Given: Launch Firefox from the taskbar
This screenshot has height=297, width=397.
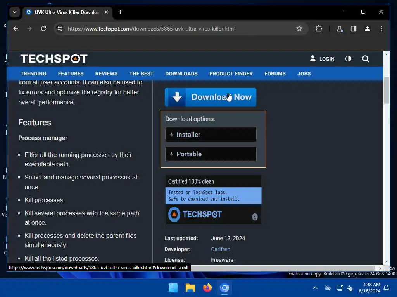Looking at the screenshot, I should pyautogui.click(x=207, y=288).
